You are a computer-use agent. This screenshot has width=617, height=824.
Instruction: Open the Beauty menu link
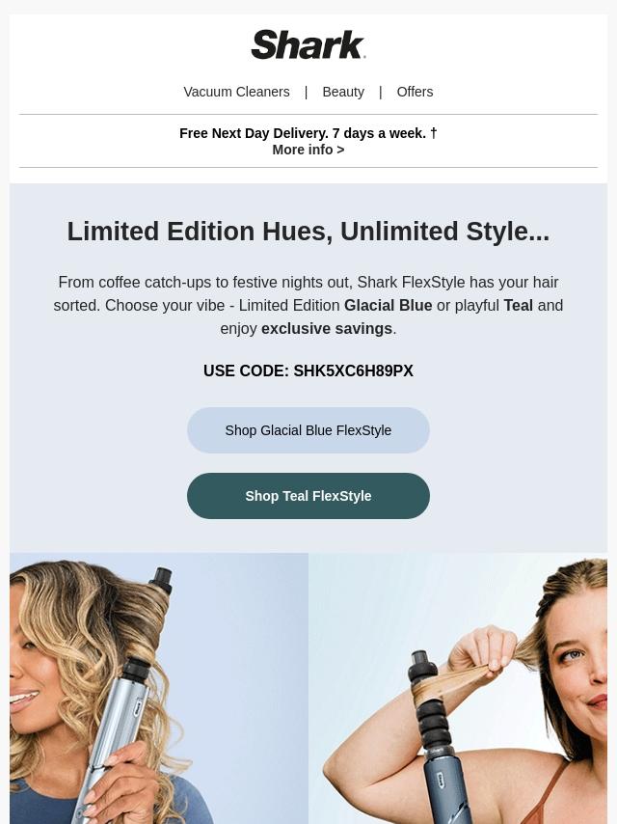[x=343, y=92]
